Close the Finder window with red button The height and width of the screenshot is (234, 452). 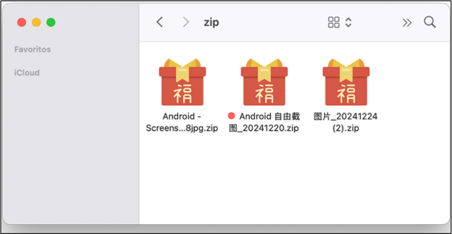[x=22, y=22]
